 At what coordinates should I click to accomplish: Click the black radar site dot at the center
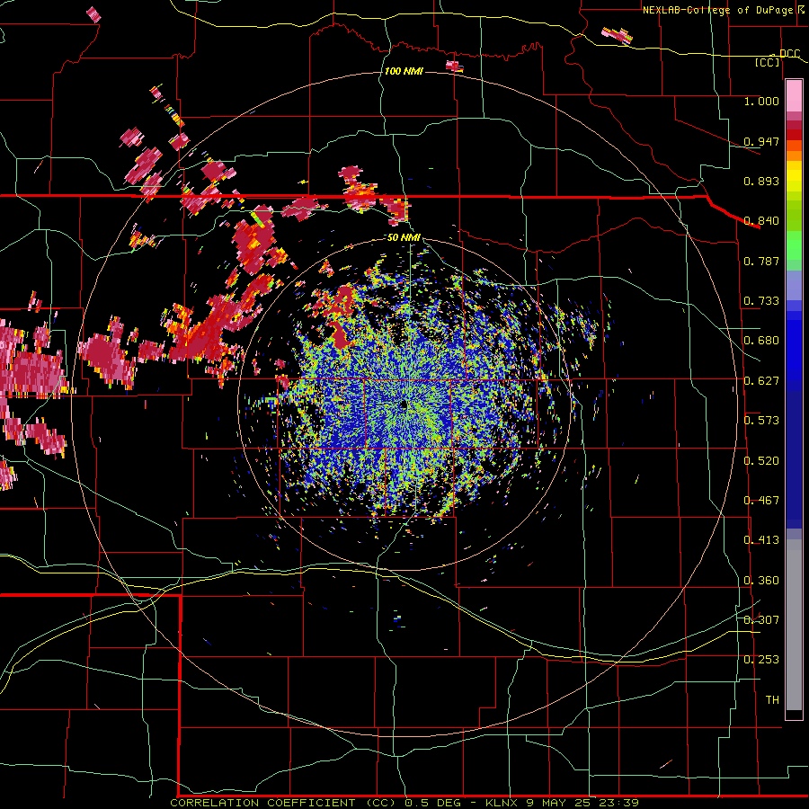[404, 405]
